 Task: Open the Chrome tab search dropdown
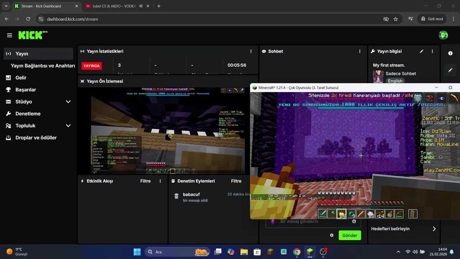(x=6, y=6)
